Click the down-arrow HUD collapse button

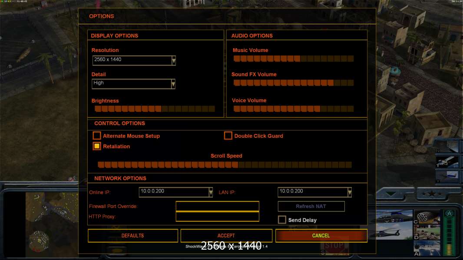pyautogui.click(x=391, y=194)
